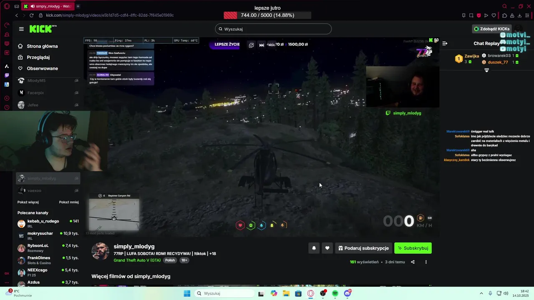Toggle notification bell for simply_mlodyg

tap(314, 248)
